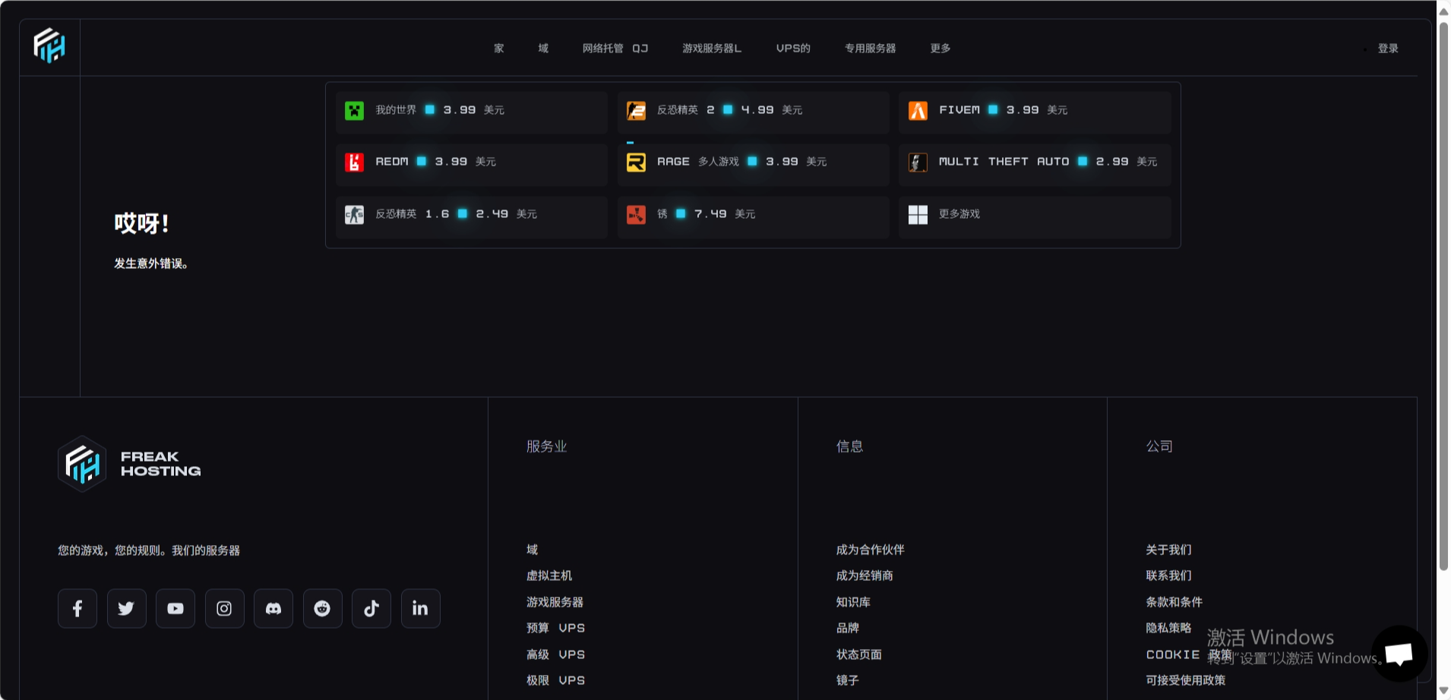Open the Twitter social icon
Viewport: 1451px width, 700px height.
(126, 608)
